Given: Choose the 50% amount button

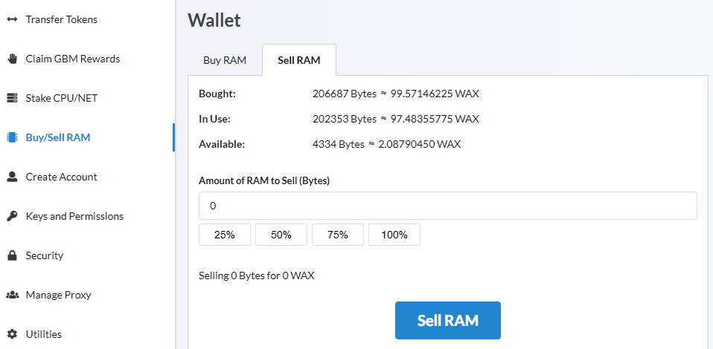Looking at the screenshot, I should (x=281, y=235).
